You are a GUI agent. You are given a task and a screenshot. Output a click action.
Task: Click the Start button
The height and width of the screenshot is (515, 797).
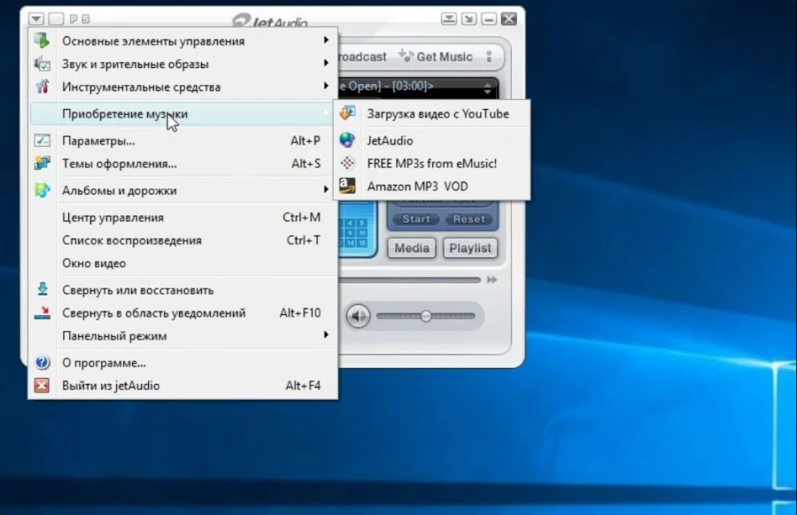pyautogui.click(x=416, y=219)
